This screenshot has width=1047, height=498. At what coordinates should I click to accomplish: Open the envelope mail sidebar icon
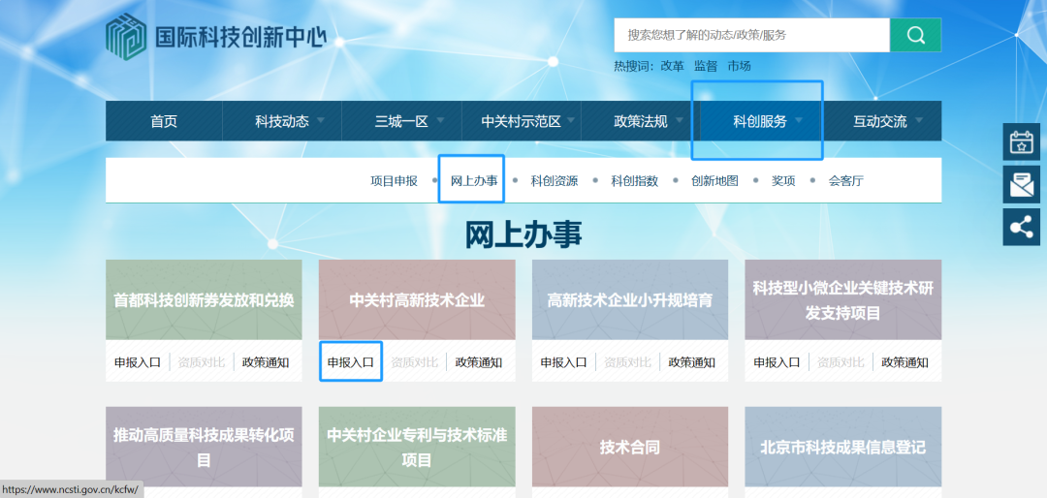coord(1021,184)
